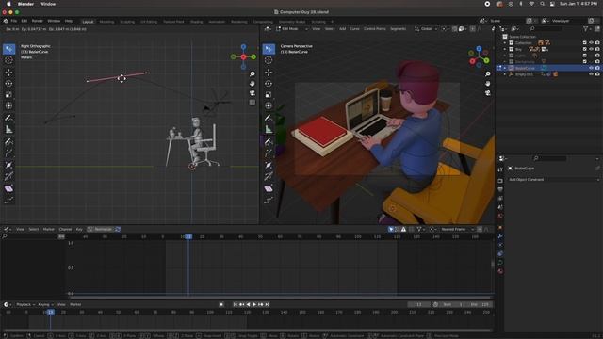Click the current frame number field
603x339 pixels.
419,304
